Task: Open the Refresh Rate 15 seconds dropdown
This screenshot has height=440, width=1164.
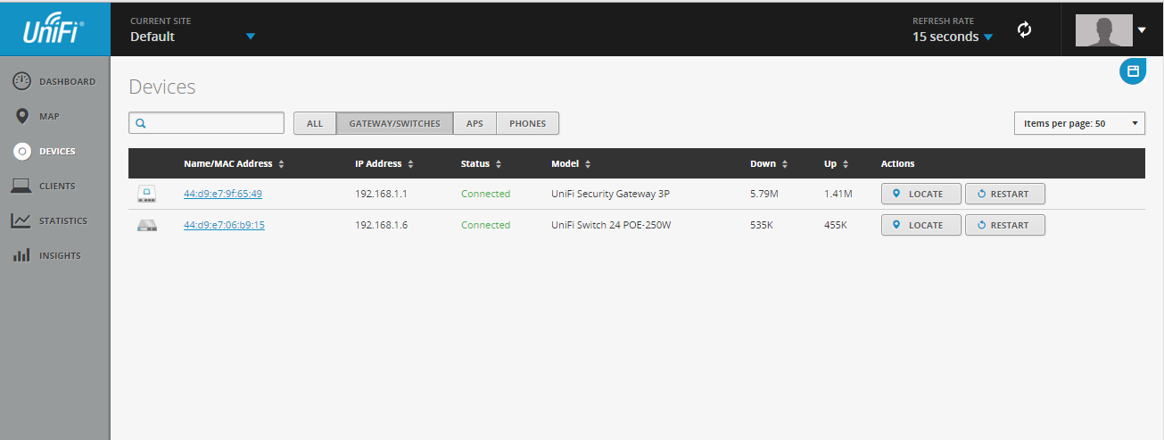Action: (953, 37)
